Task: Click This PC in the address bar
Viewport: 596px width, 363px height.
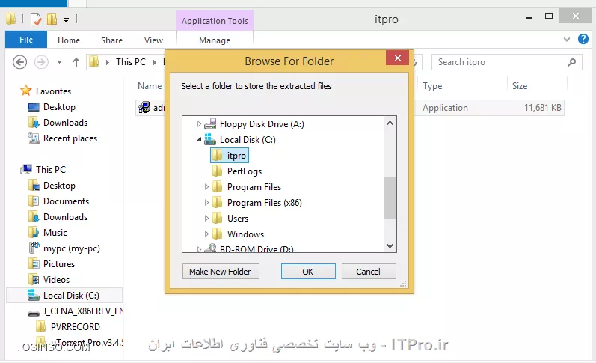Action: pyautogui.click(x=131, y=62)
